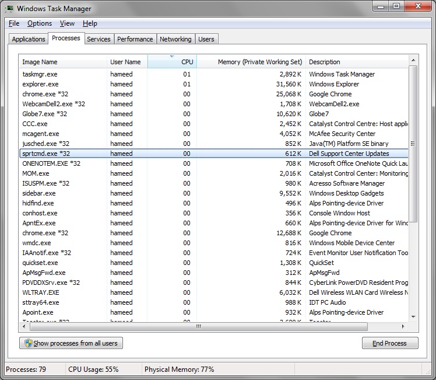Open the View menu

point(67,23)
